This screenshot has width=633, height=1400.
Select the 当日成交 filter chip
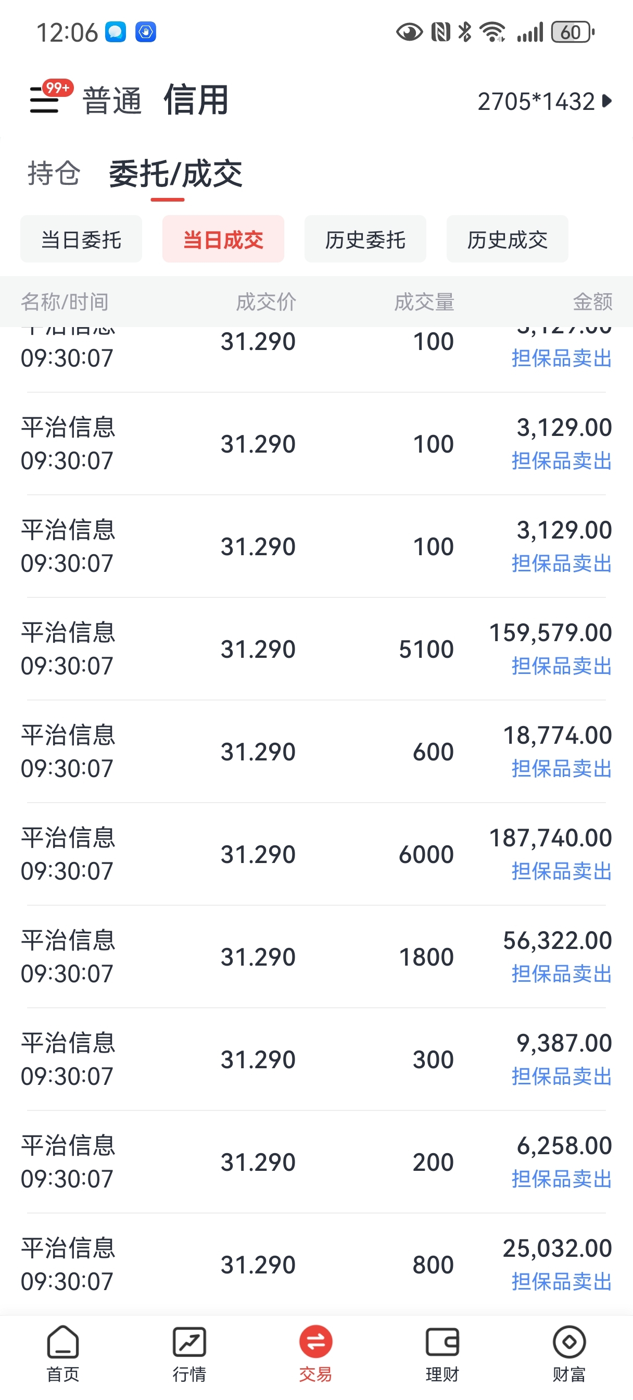pos(223,239)
